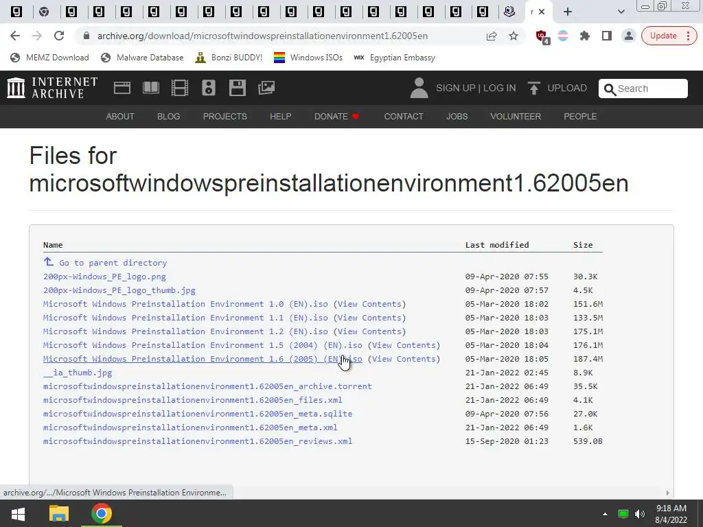
Task: Open Bonzi BUDDY! bookmark
Action: 229,58
